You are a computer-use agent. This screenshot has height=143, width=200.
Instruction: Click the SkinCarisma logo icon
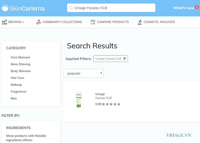(5, 8)
